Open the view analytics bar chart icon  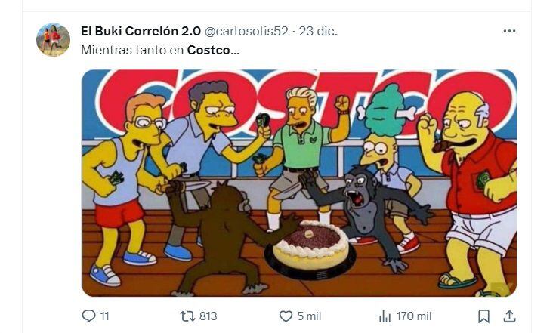point(385,316)
